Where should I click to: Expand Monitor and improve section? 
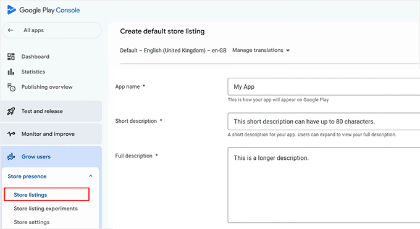51,134
